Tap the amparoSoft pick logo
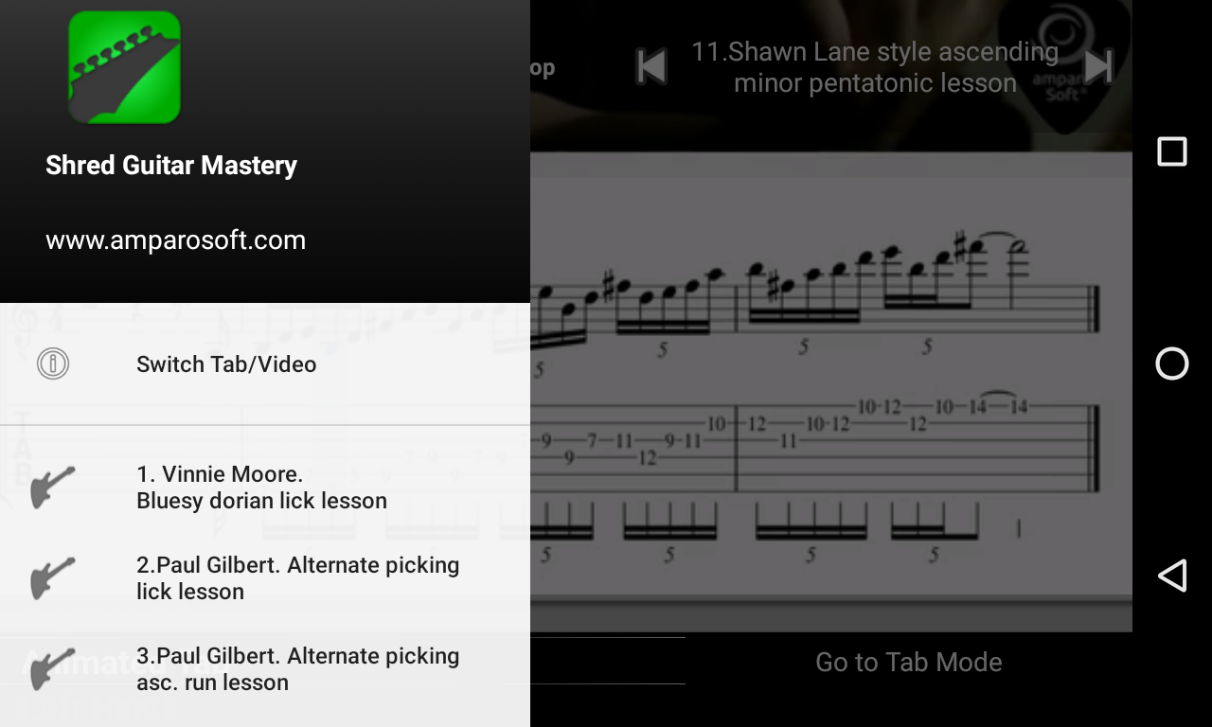The width and height of the screenshot is (1212, 727). 1063,66
